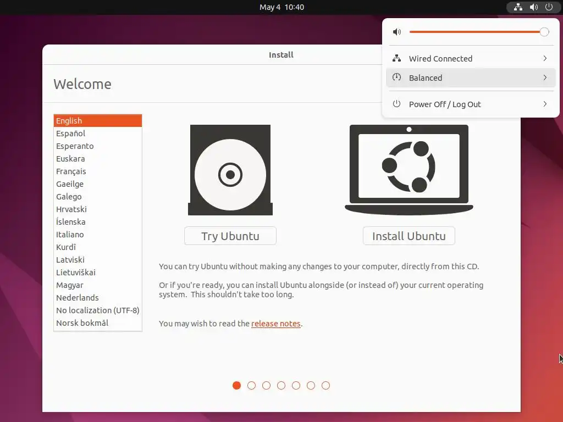Select Italiano in the language list

click(x=98, y=234)
